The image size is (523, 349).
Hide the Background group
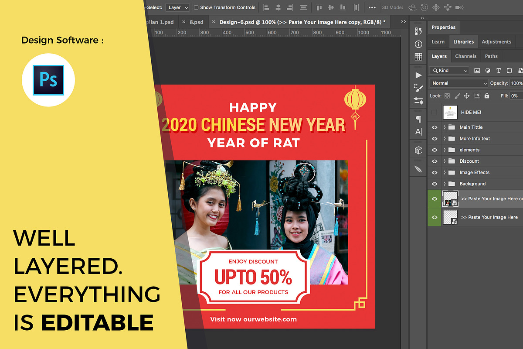click(x=435, y=184)
